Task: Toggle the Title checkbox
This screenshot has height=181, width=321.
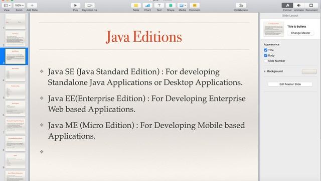Action: coord(266,50)
